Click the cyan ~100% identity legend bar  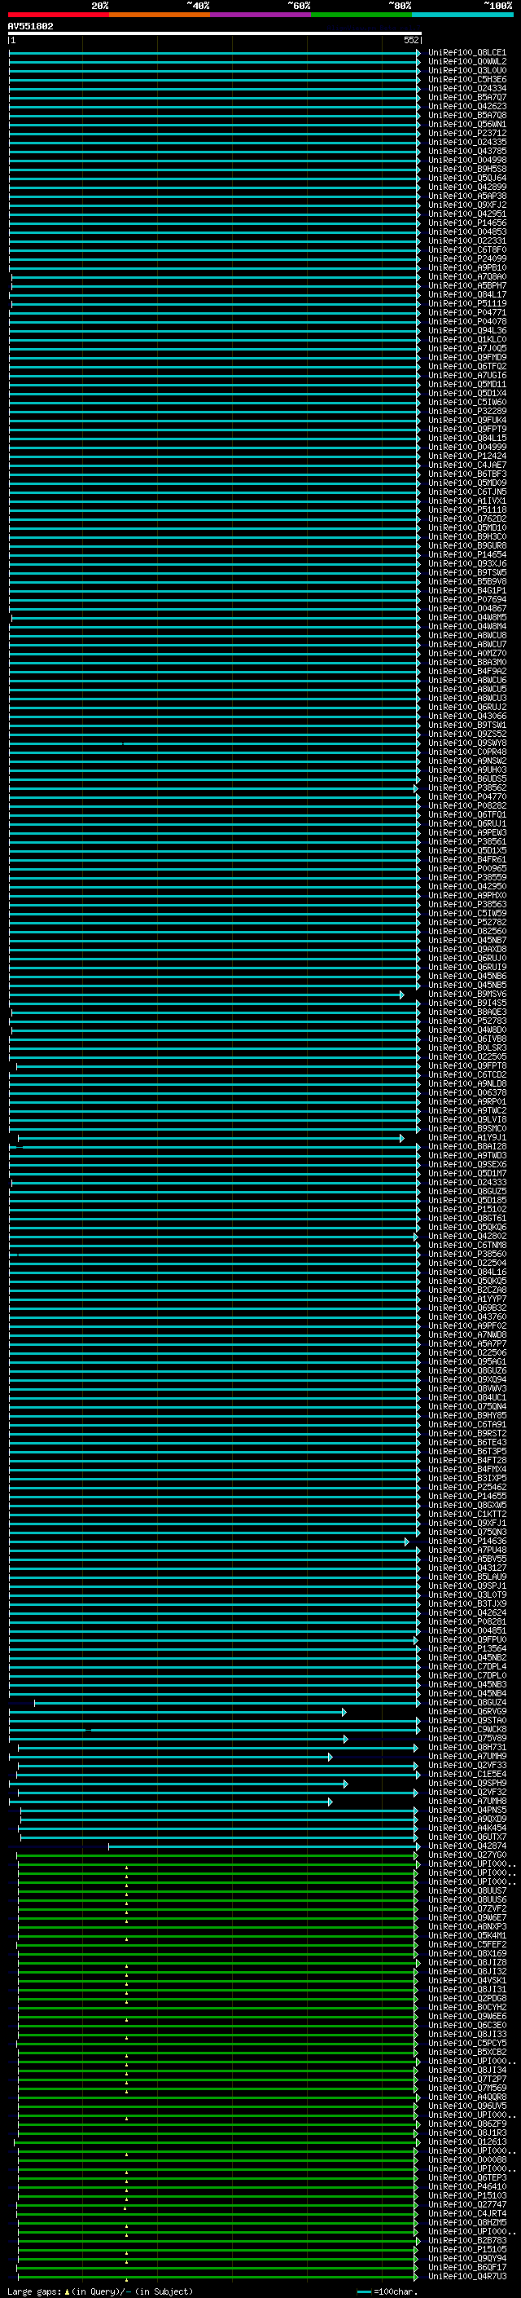462,15
